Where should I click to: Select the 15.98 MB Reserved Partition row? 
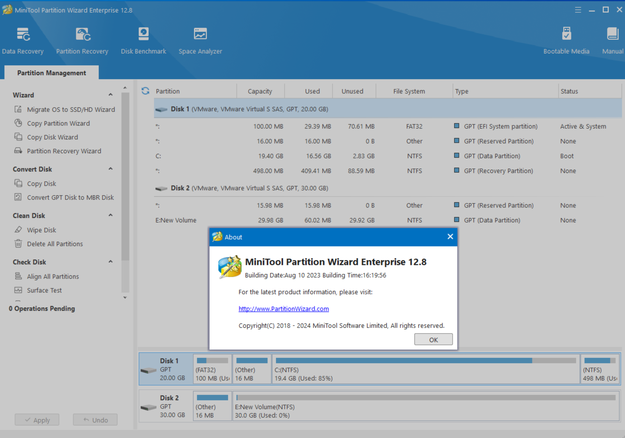pyautogui.click(x=388, y=205)
